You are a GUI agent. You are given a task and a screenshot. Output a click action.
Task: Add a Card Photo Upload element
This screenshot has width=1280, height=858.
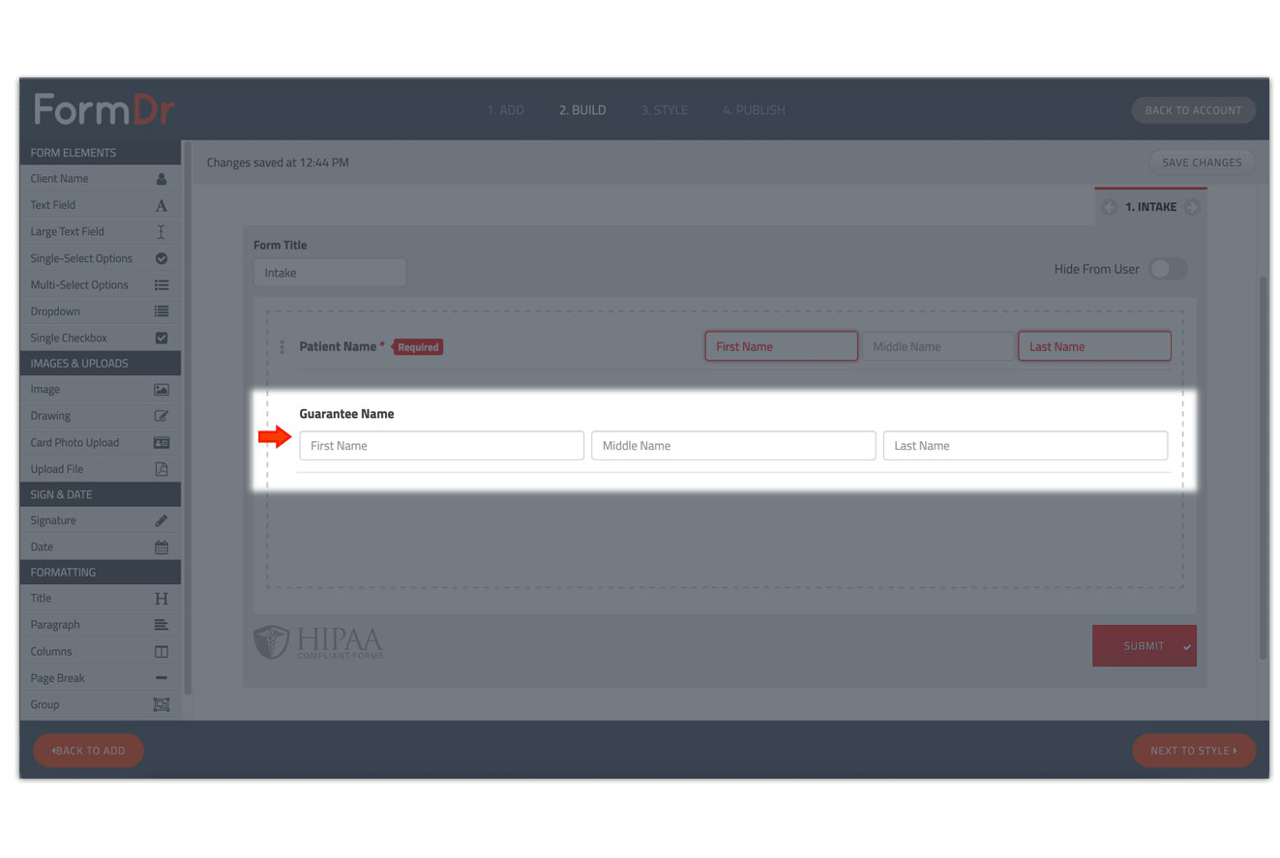click(101, 443)
